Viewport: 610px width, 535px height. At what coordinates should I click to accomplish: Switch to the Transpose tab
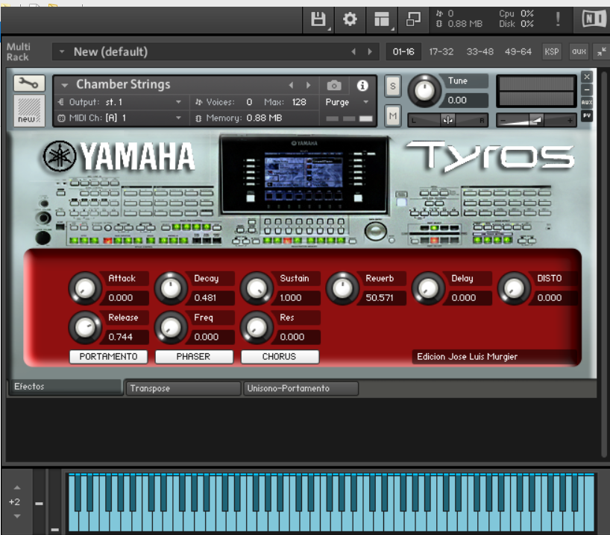pos(183,388)
